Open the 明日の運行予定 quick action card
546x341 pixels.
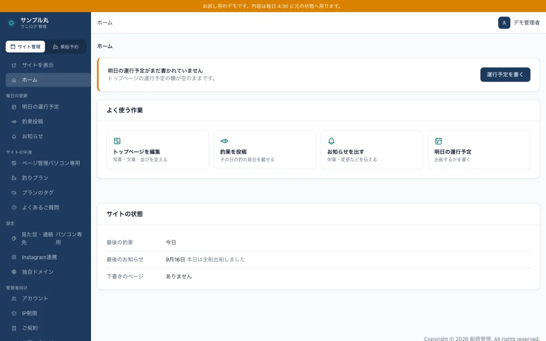tap(479, 150)
